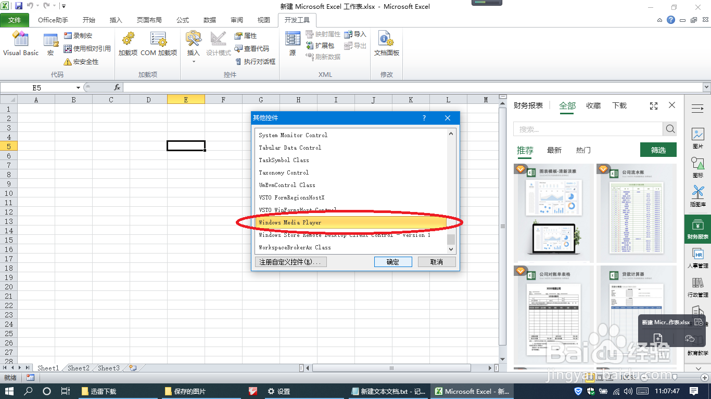The width and height of the screenshot is (711, 399).
Task: Confirm the dialog with 确定
Action: (393, 262)
